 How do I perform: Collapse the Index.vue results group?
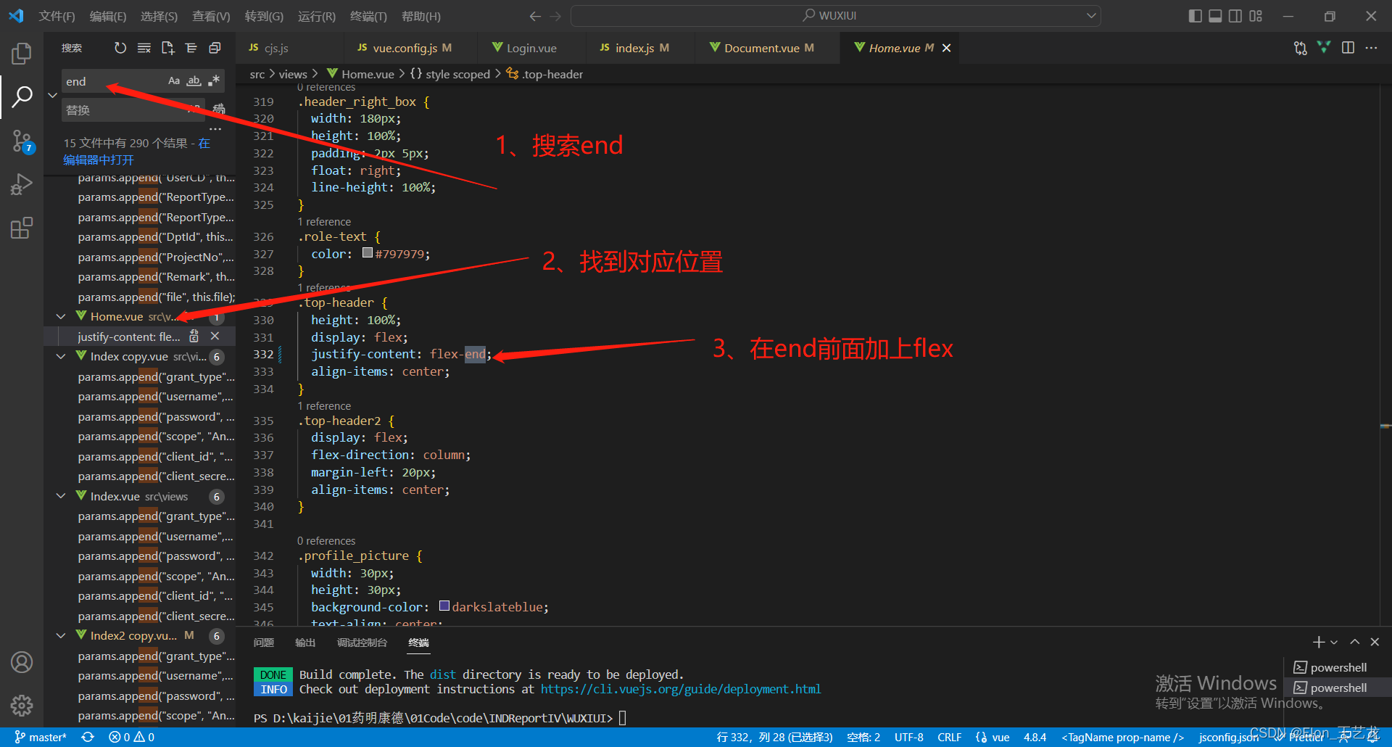[x=61, y=496]
